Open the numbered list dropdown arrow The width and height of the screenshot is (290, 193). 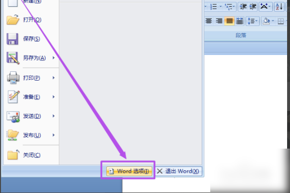[x=220, y=7]
